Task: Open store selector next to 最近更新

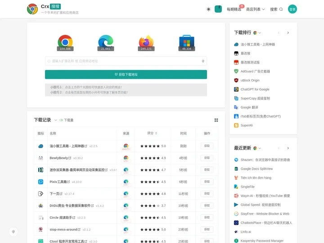Action: tap(257, 148)
